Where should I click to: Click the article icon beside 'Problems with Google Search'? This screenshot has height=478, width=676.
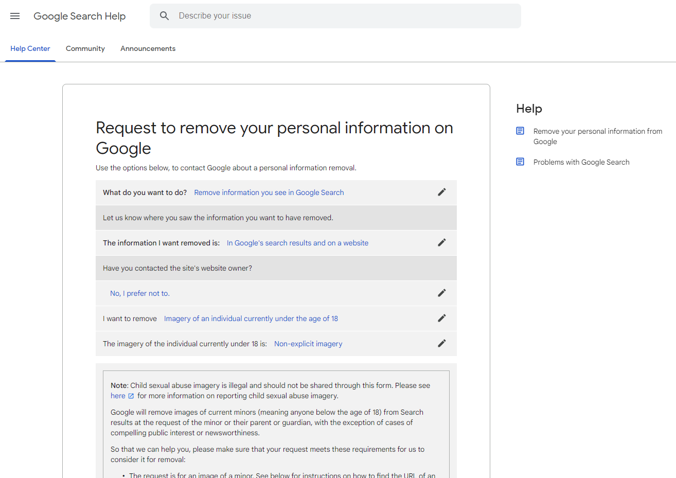(x=520, y=162)
